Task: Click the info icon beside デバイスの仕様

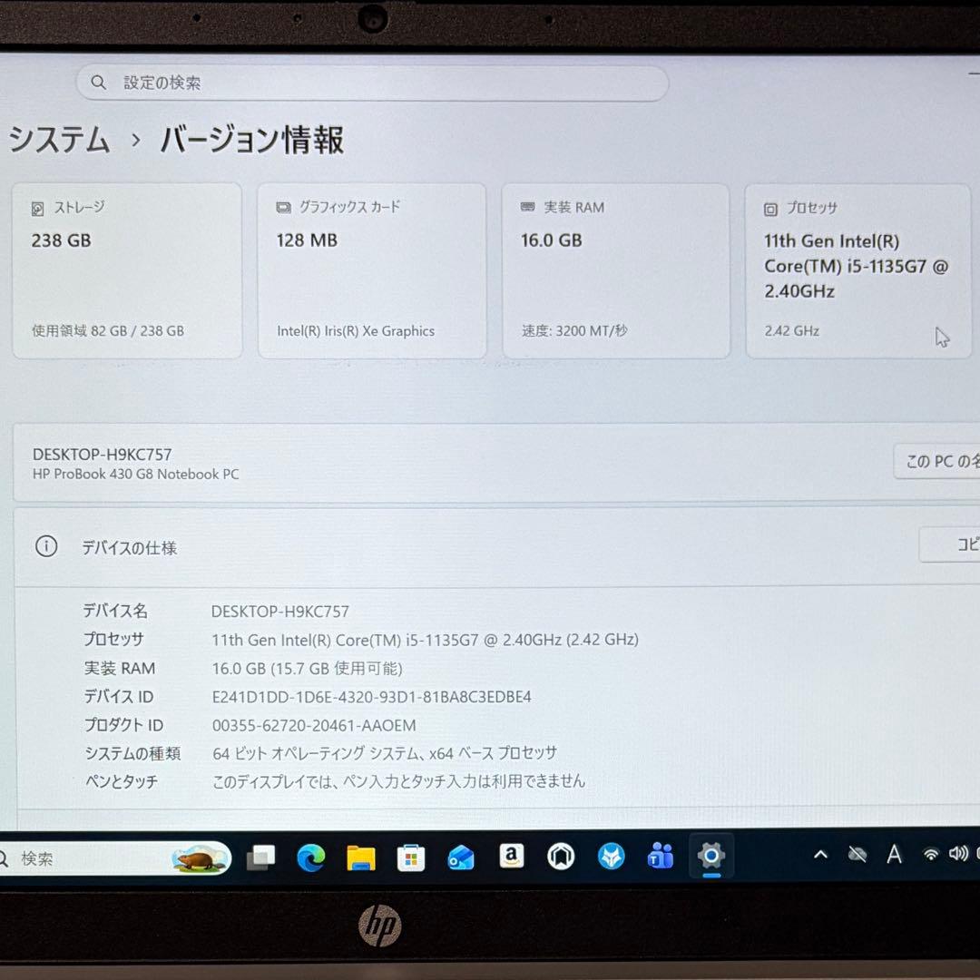Action: tap(46, 546)
